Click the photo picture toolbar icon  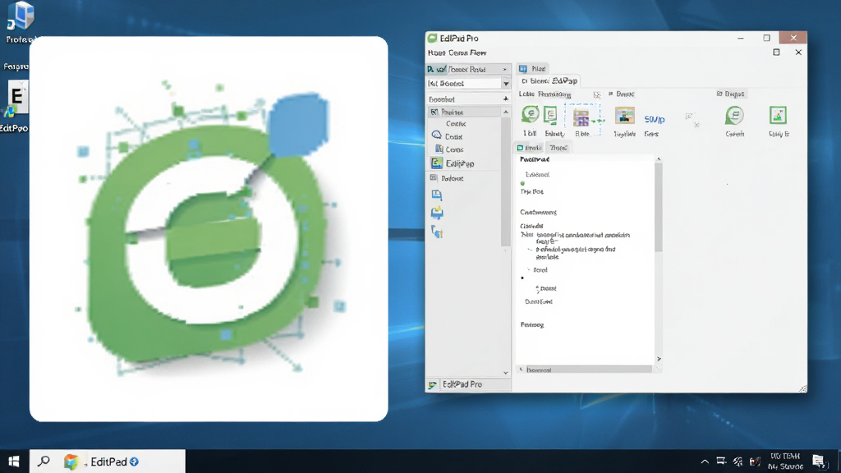point(624,115)
